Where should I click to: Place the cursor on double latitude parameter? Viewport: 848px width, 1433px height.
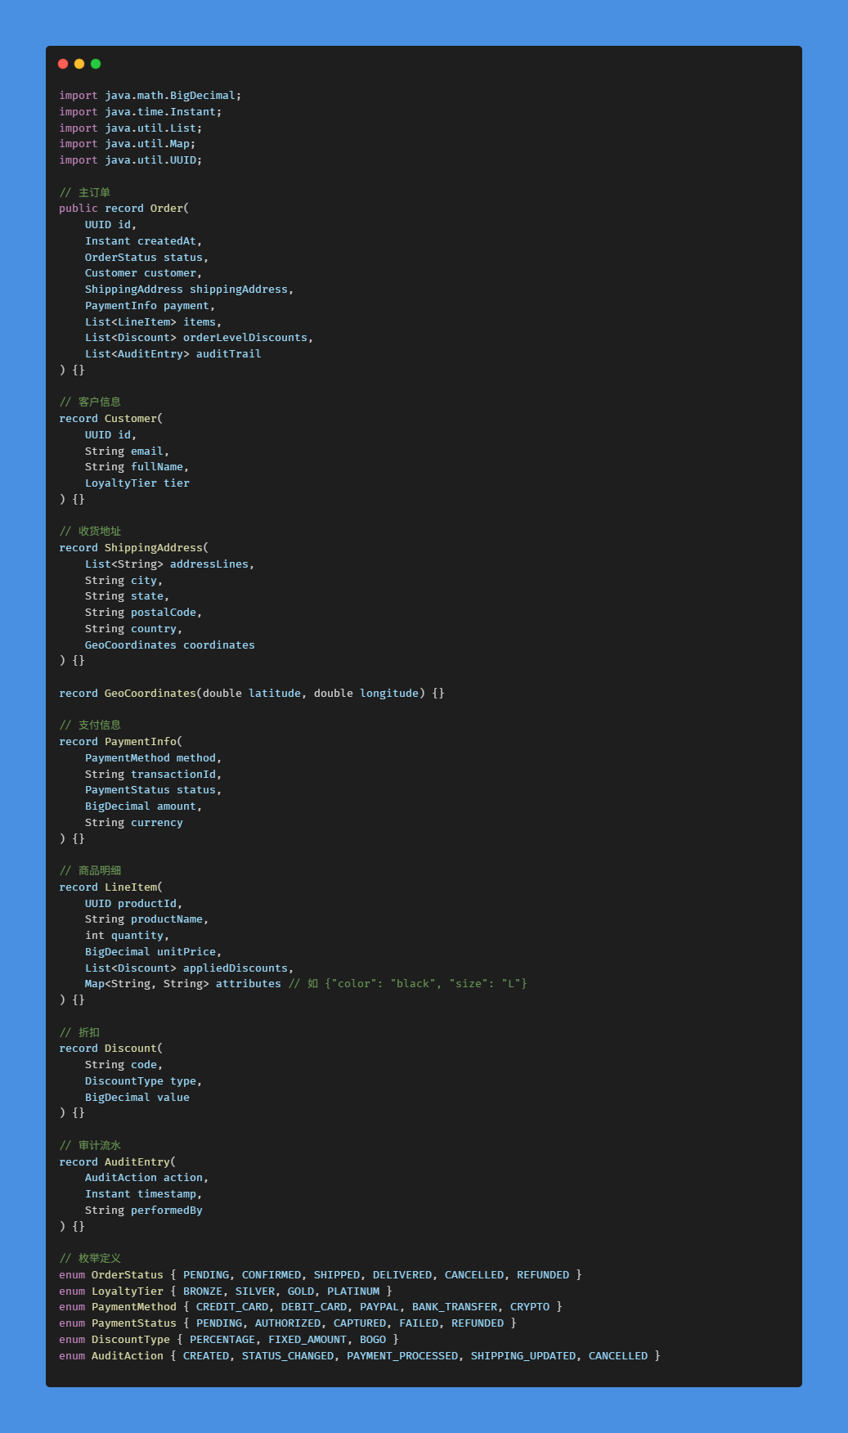[x=252, y=694]
